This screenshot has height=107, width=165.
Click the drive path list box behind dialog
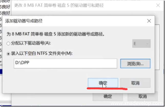pos(157,47)
